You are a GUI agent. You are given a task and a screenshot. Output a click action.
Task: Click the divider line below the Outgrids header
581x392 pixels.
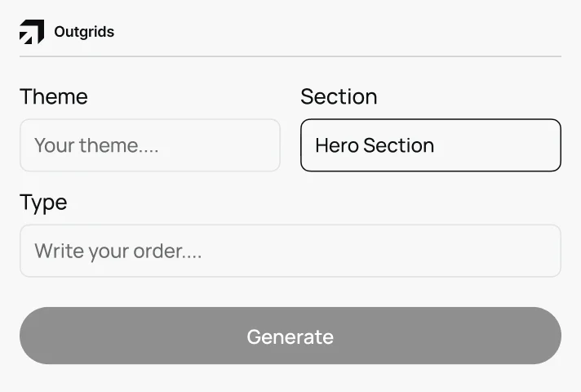290,56
